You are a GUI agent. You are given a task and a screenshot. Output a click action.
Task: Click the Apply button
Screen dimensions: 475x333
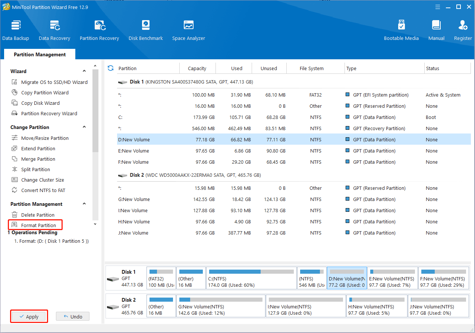coord(29,316)
